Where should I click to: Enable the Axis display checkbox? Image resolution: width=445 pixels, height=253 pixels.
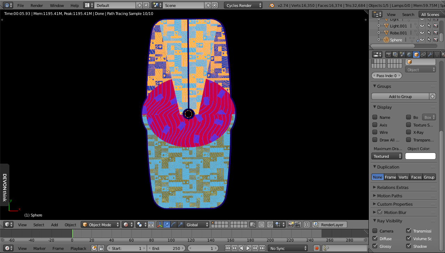(375, 125)
